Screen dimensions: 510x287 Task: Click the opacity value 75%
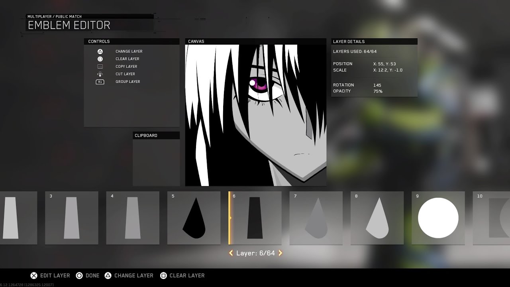tap(378, 91)
